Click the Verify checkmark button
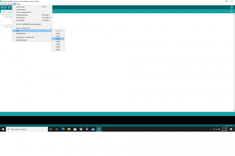This screenshot has width=235, height=156. point(2,7)
